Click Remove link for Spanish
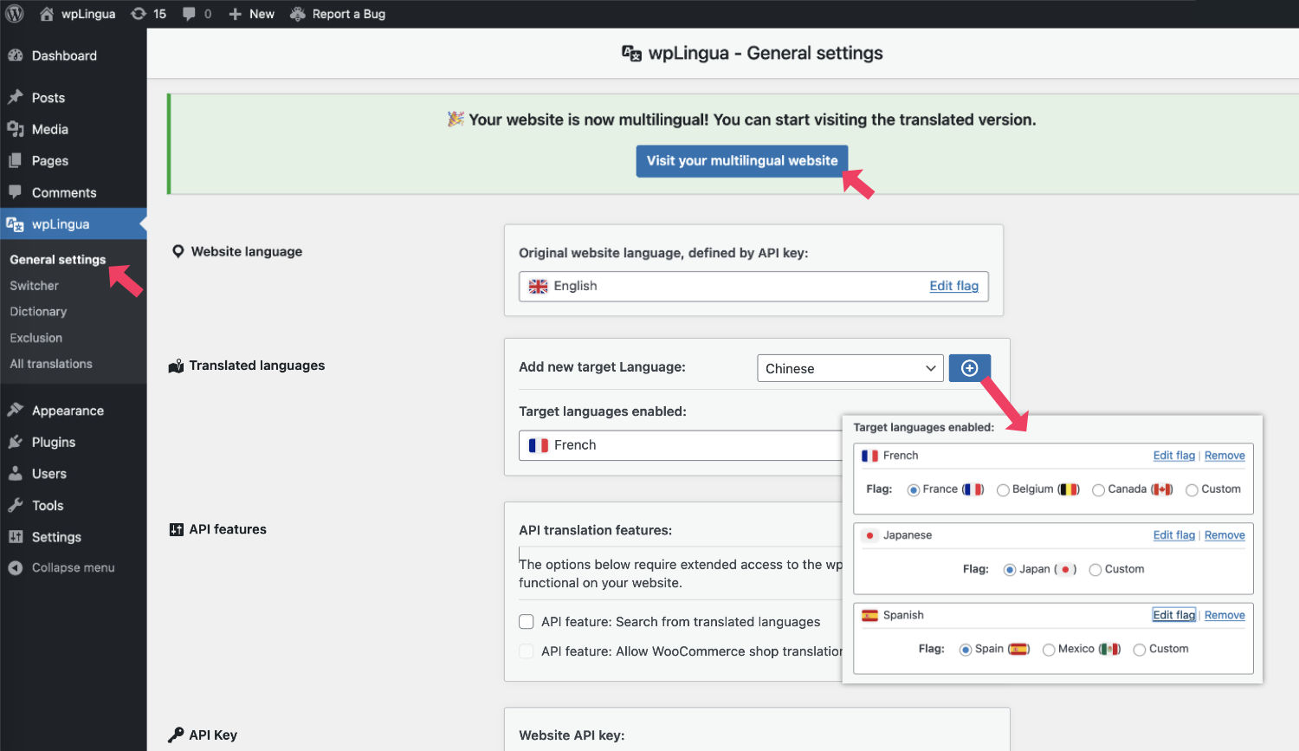Screen dimensions: 1299x751 pos(1225,615)
